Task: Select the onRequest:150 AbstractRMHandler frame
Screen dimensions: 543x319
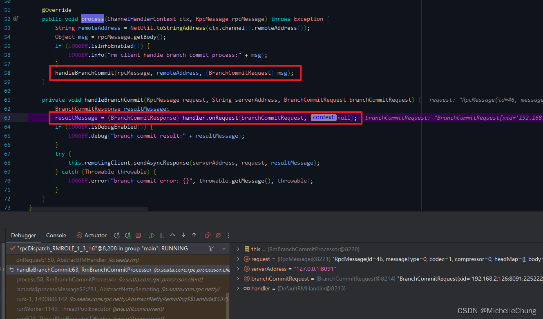Action: point(118,260)
